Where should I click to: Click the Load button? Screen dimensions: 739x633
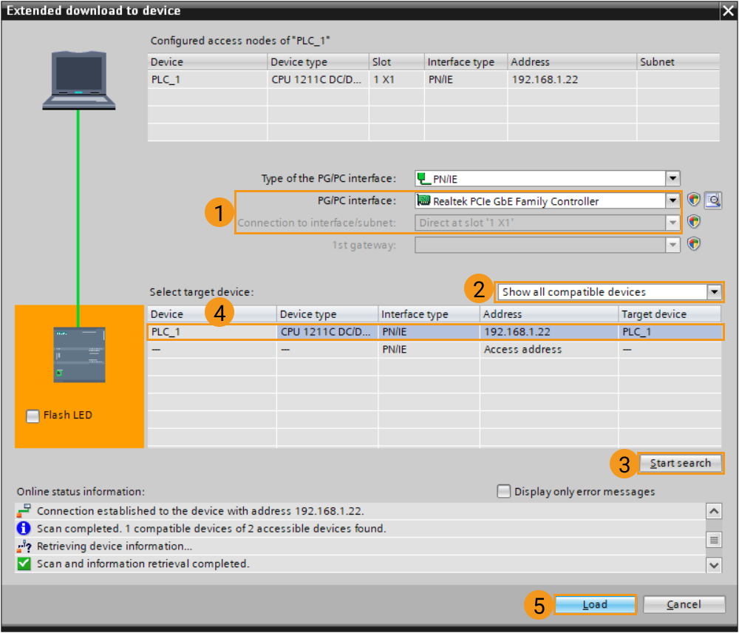pos(595,604)
